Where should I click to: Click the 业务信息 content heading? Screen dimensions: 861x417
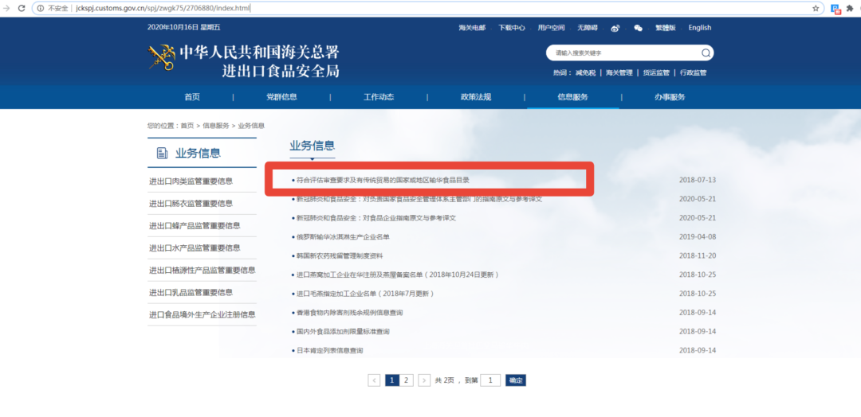point(312,145)
